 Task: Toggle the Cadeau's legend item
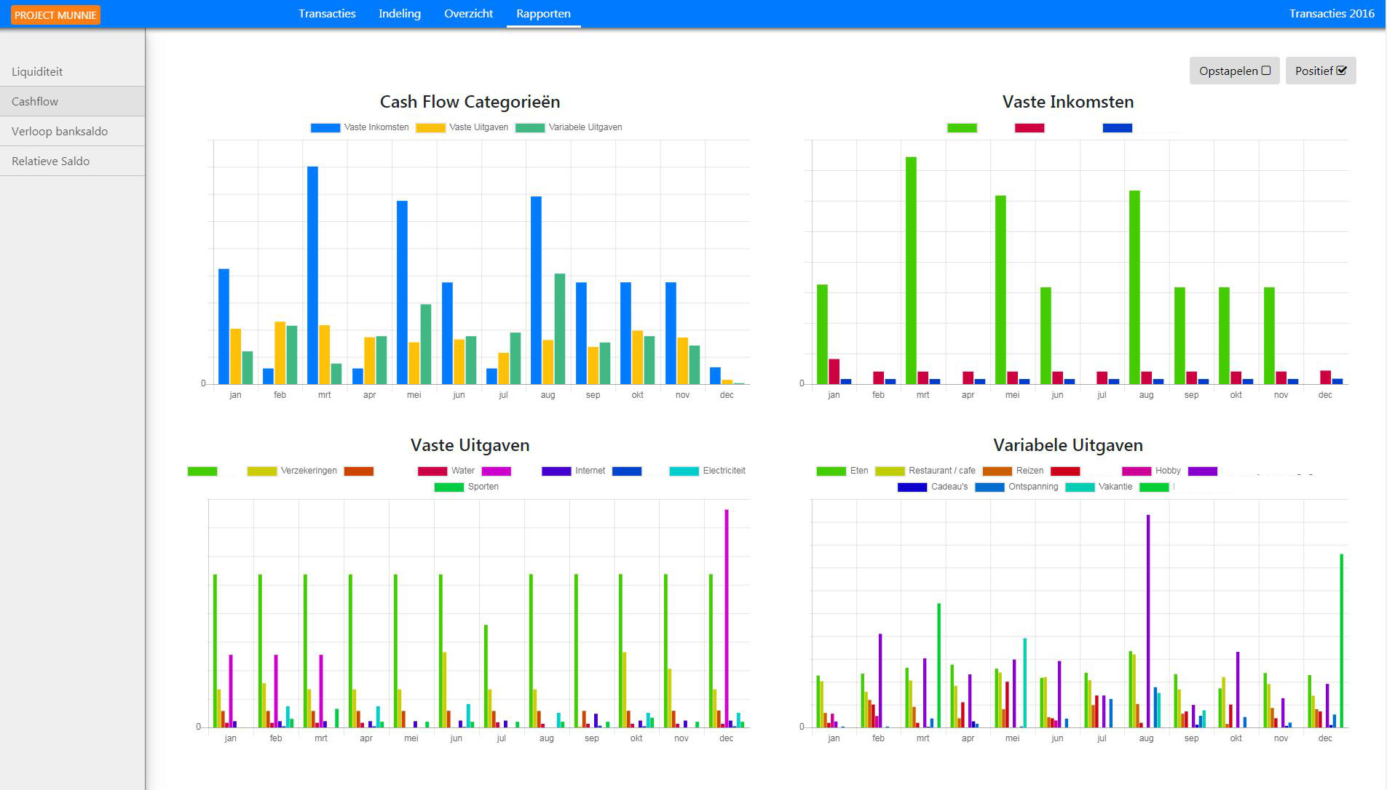tap(933, 487)
